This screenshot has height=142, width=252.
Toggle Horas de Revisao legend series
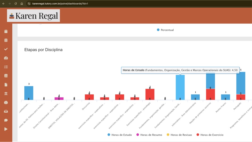pos(179,135)
